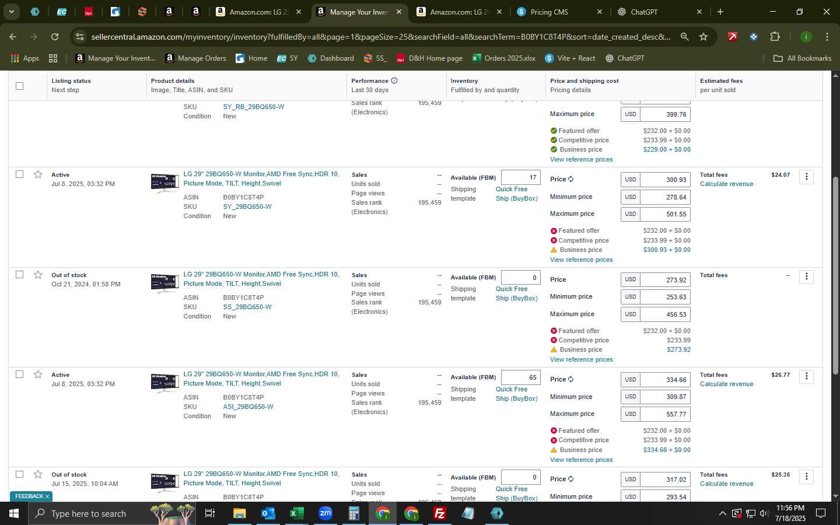Image resolution: width=840 pixels, height=525 pixels.
Task: Click the zoom magnifier icon in the address bar
Action: point(684,37)
